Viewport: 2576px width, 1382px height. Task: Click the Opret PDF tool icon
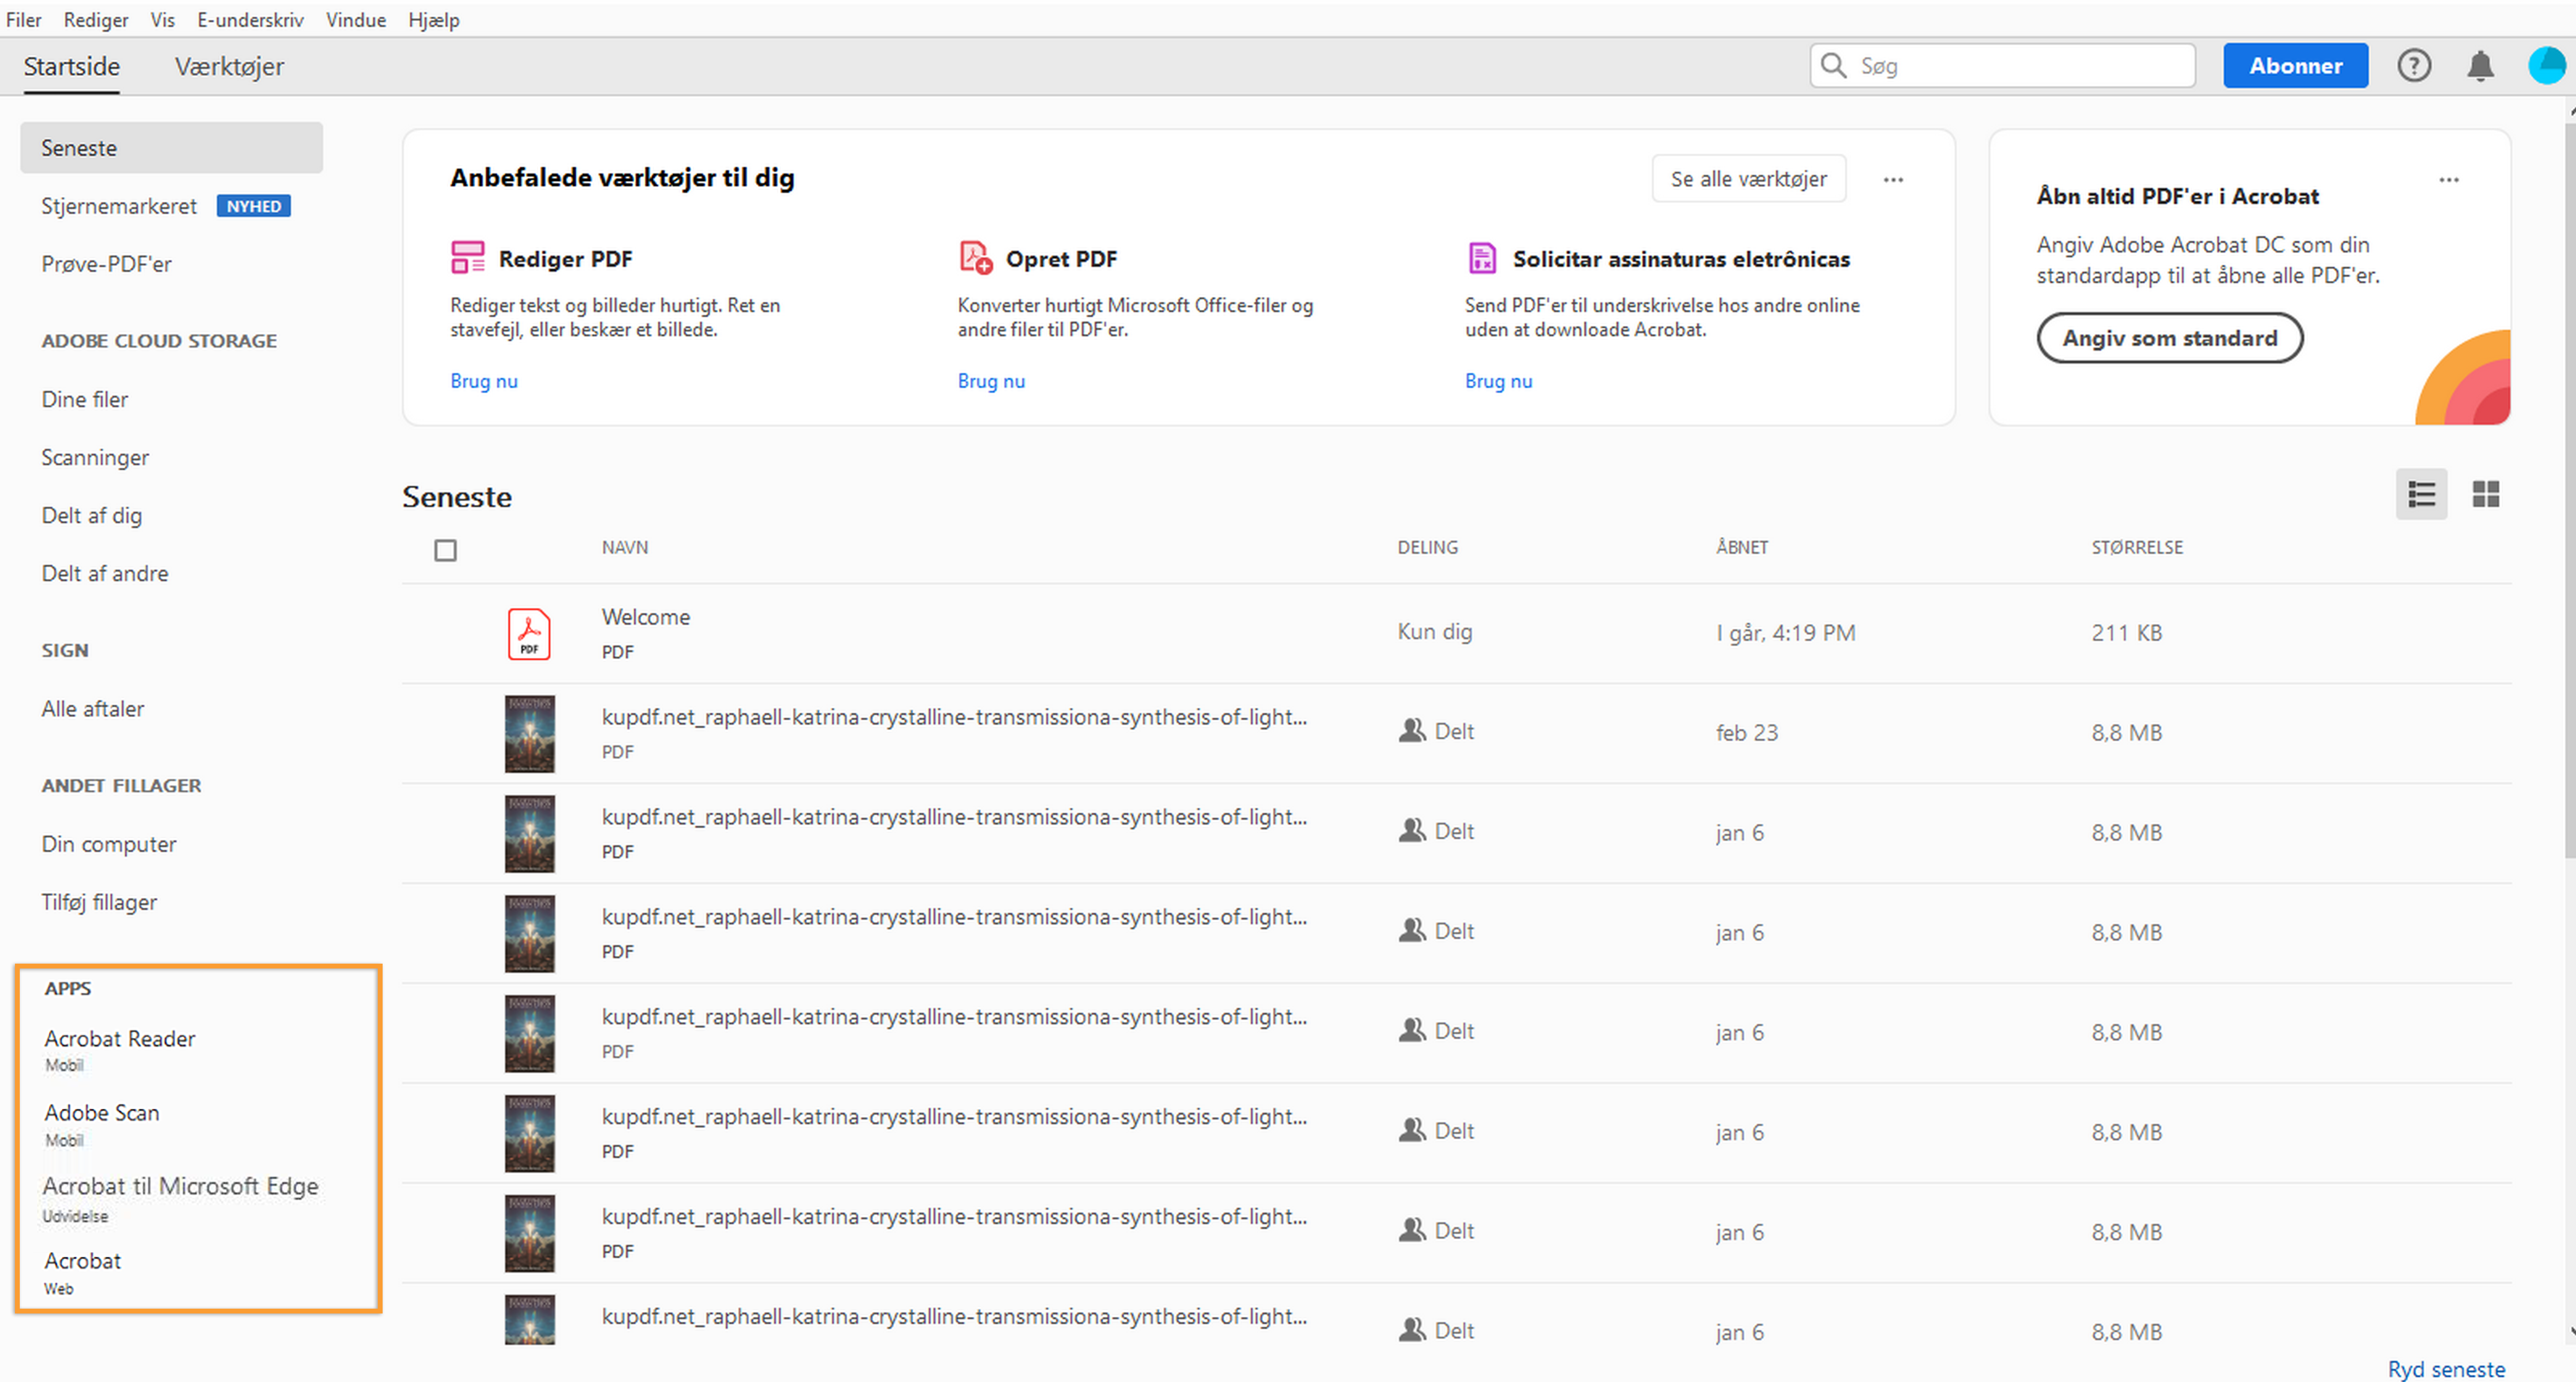975,258
